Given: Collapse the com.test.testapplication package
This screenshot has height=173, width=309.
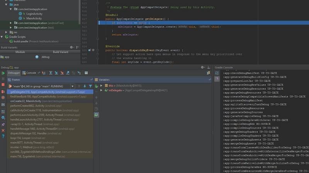Looking at the screenshot, I should (x=11, y=9).
